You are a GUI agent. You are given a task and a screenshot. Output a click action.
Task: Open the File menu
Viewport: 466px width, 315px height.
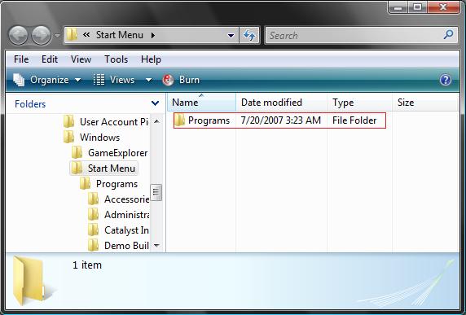[x=21, y=59]
